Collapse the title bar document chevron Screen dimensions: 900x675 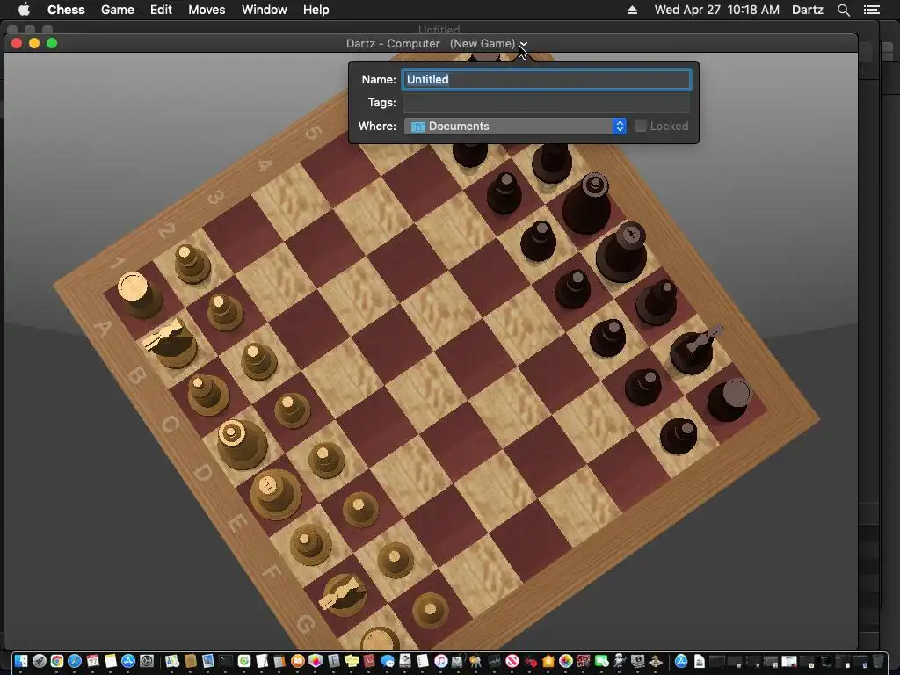click(523, 44)
